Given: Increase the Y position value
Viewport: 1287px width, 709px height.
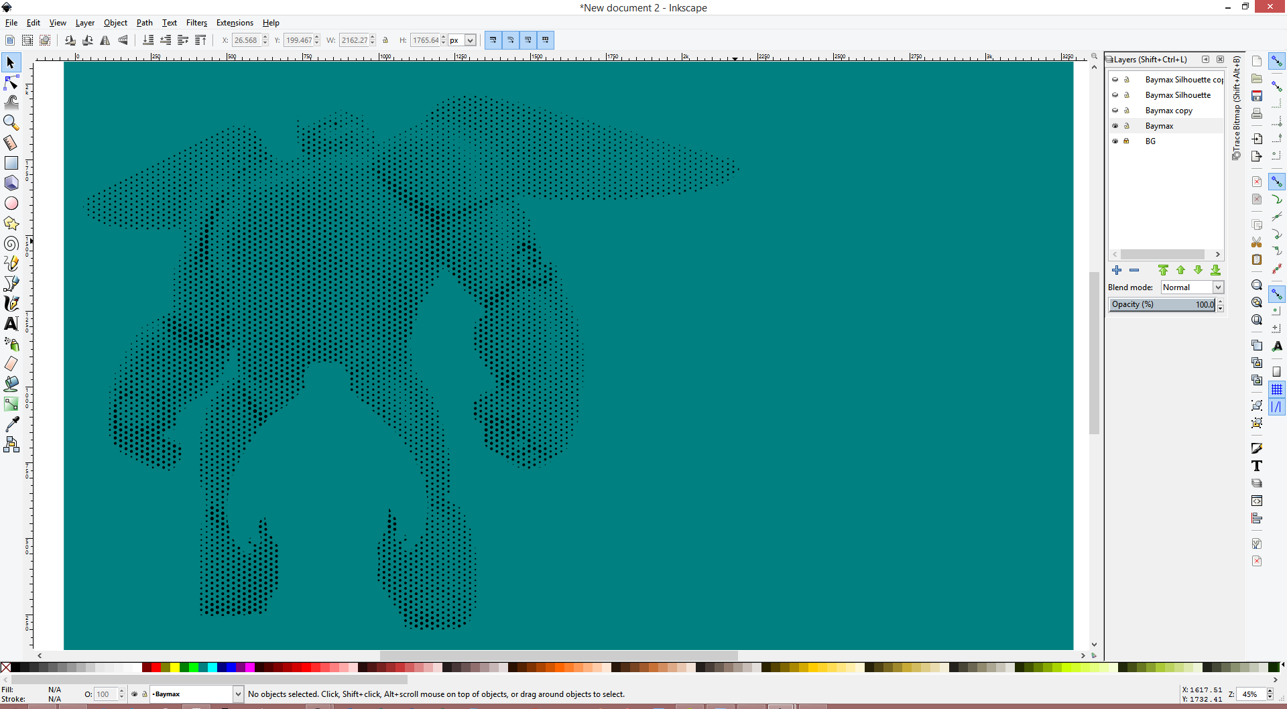Looking at the screenshot, I should (x=317, y=38).
